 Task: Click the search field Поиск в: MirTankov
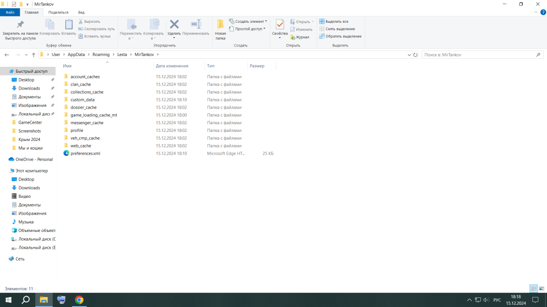(479, 55)
